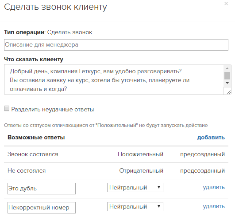Click the textarea resize grip corner
The height and width of the screenshot is (221, 235).
228,92
